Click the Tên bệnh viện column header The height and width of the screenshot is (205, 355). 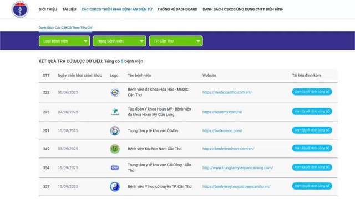pos(139,75)
